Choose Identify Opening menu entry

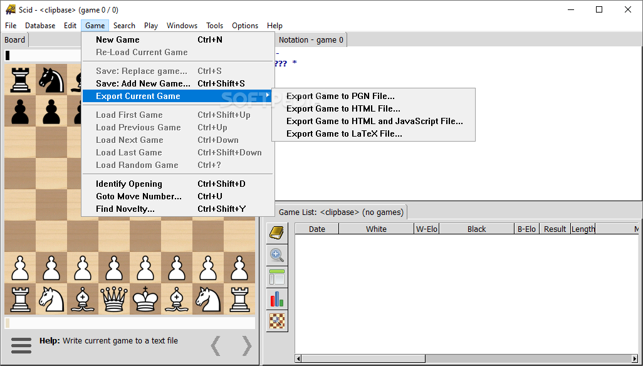coord(178,184)
